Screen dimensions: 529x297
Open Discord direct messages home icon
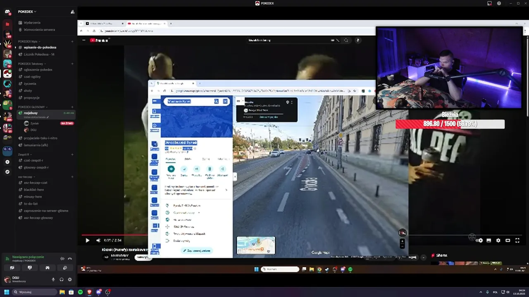pyautogui.click(x=7, y=12)
